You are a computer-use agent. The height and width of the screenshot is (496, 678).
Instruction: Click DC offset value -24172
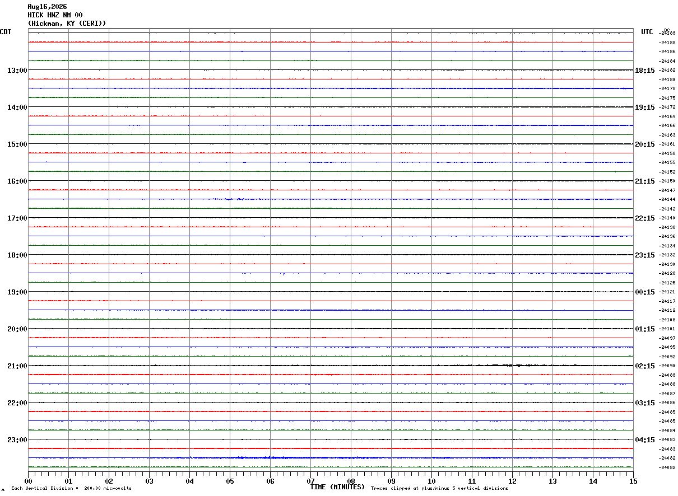667,107
